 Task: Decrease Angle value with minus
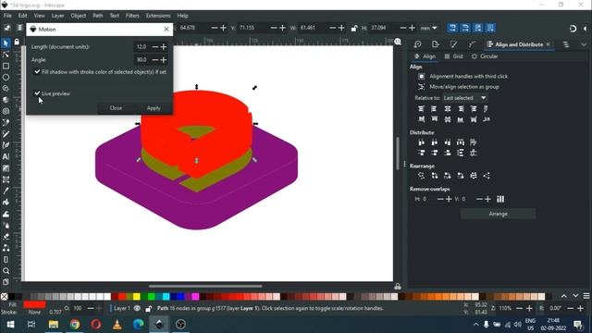154,59
